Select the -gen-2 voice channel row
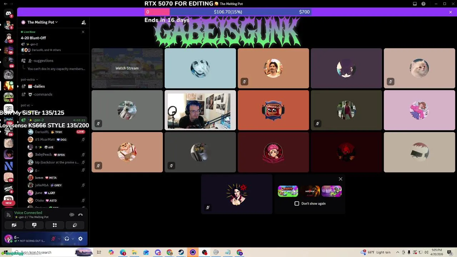457x257 pixels. 54,120
